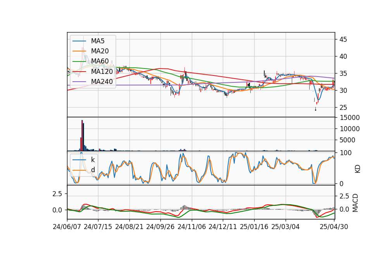
Task: Click the left MACD axis value 0.0
Action: coord(57,210)
